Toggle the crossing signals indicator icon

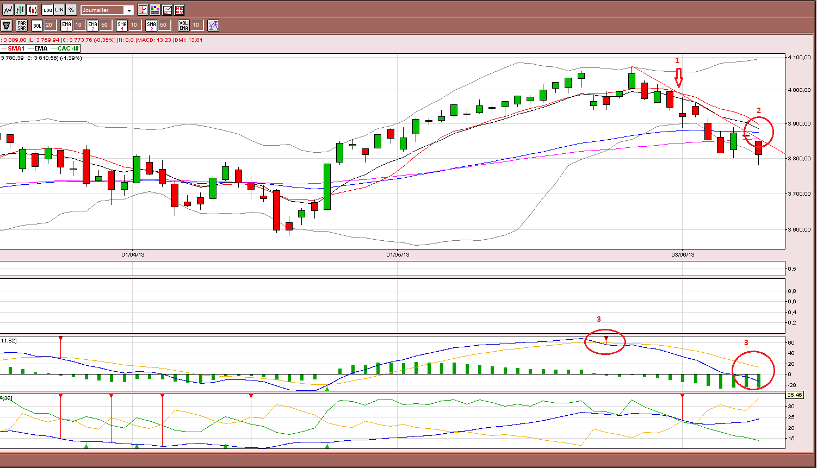[x=213, y=25]
